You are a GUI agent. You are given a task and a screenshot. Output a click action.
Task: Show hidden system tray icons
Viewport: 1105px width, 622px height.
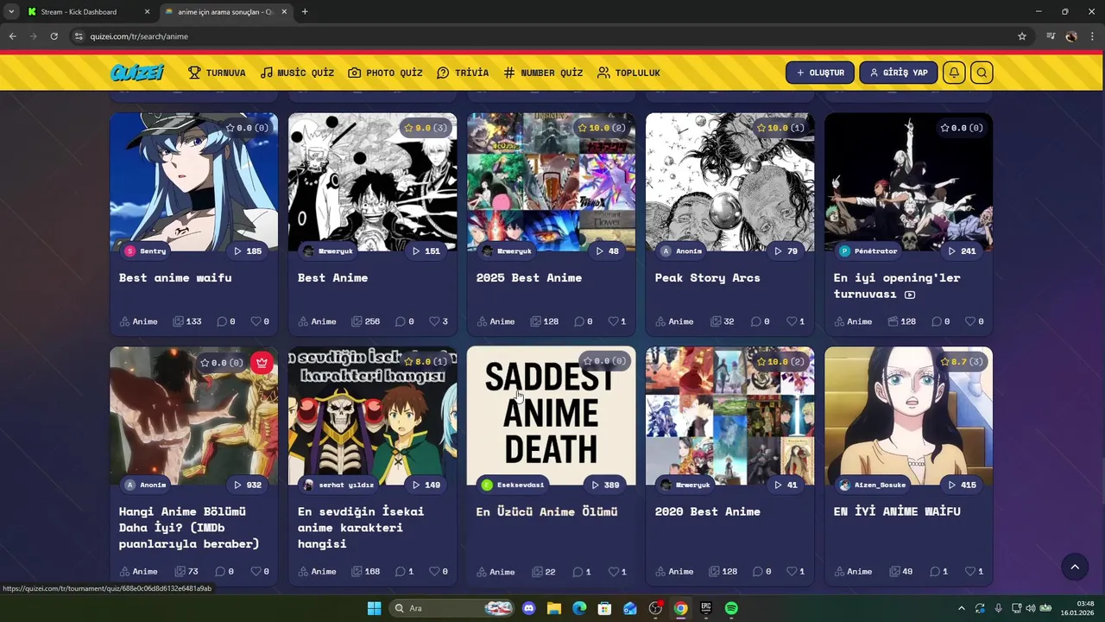[x=962, y=608]
